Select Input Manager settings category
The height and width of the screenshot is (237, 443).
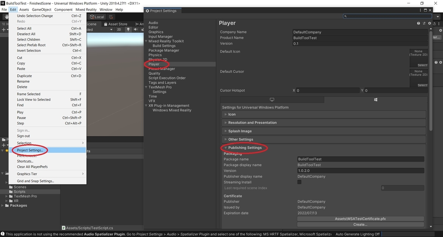(161, 36)
